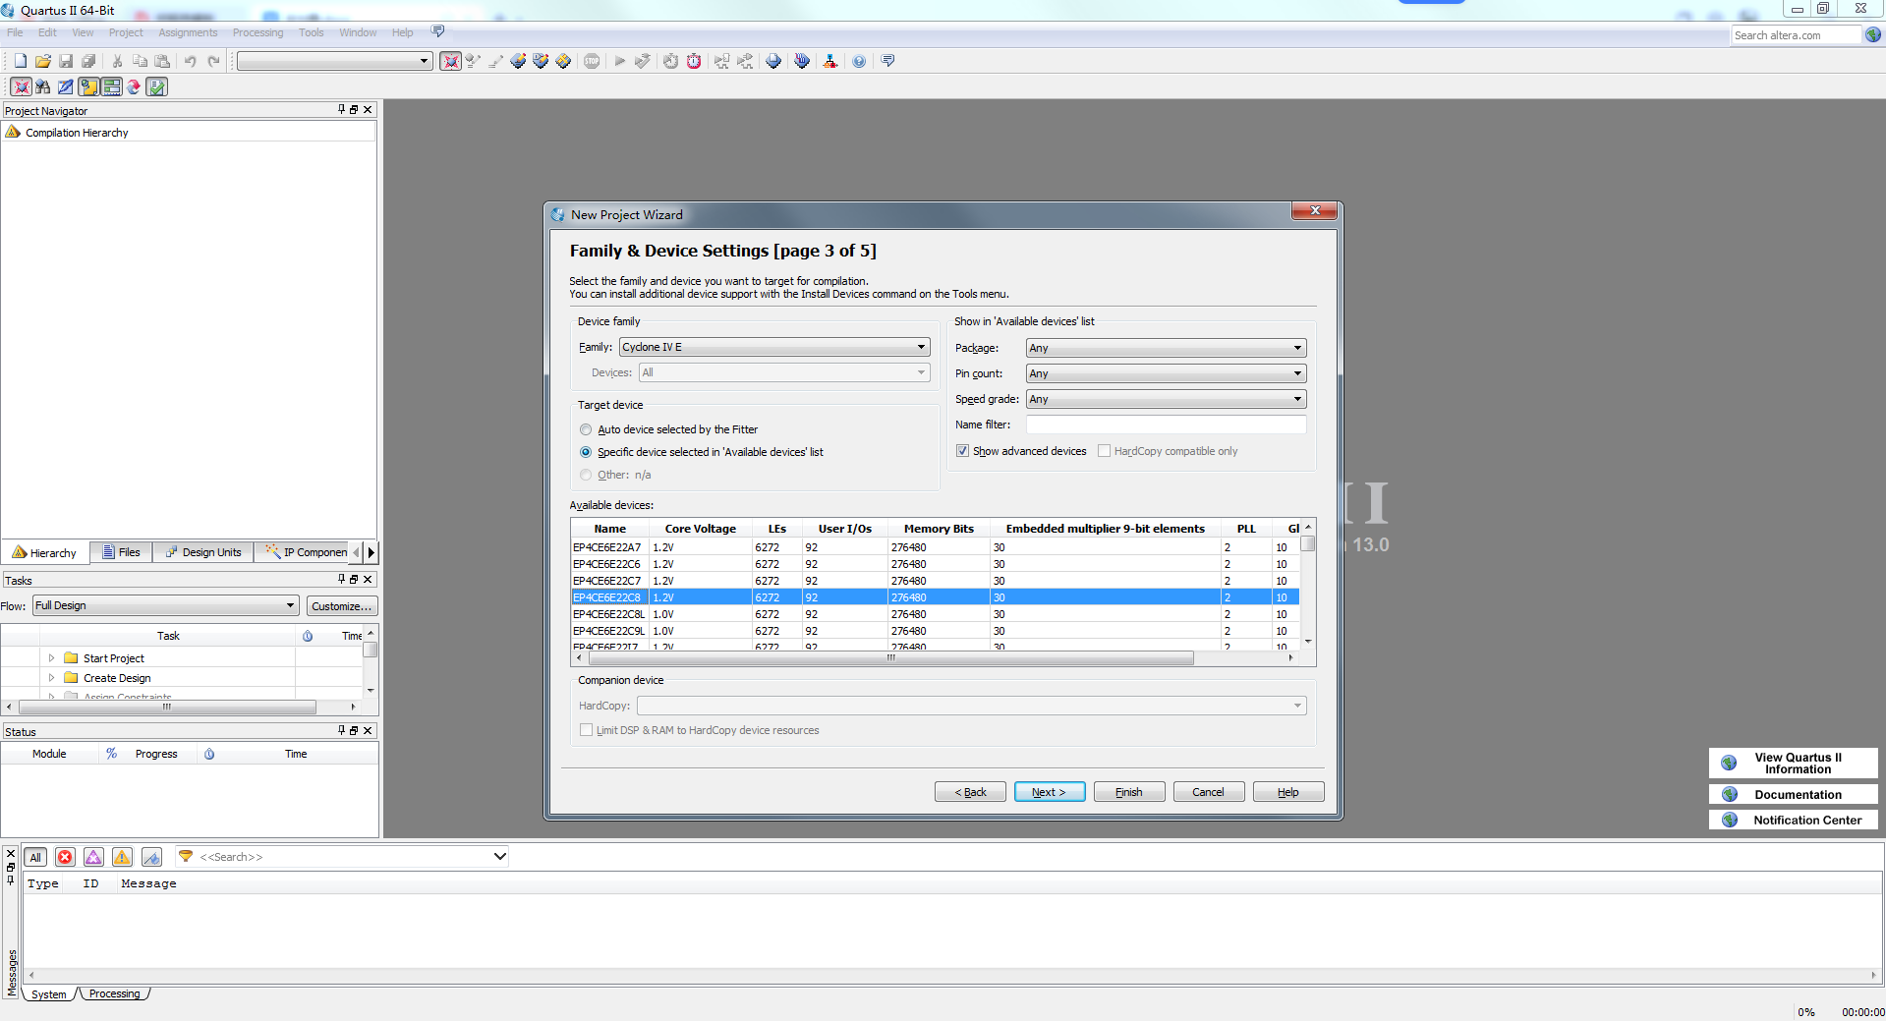
Task: Uncheck Show advanced devices checkbox
Action: [x=962, y=451]
